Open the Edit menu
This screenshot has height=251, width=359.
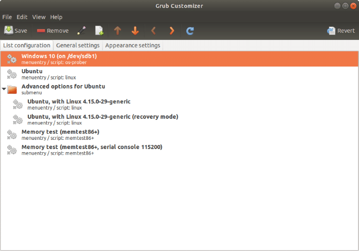pos(22,17)
